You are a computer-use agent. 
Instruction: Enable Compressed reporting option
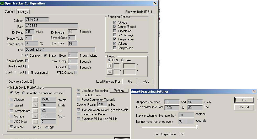pyautogui.click(x=115, y=48)
